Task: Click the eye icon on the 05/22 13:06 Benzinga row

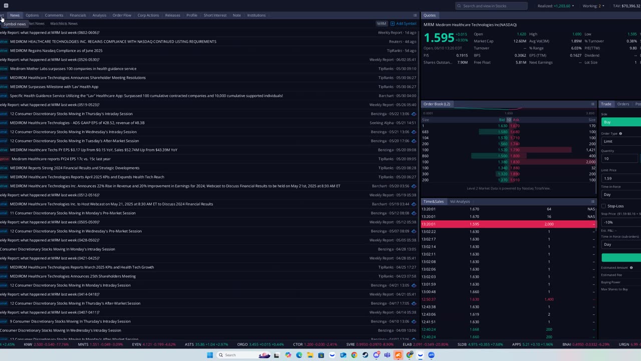Action: tap(414, 114)
